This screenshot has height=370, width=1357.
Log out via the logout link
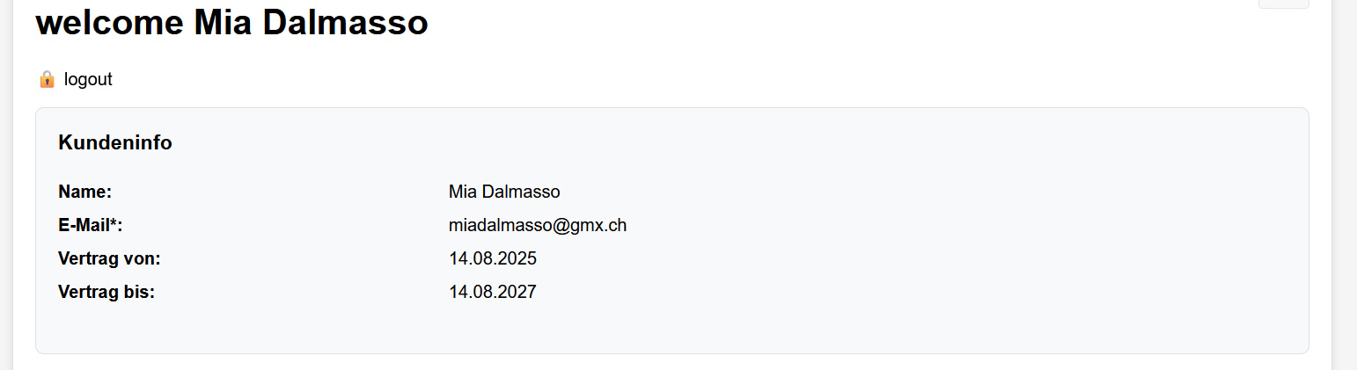[88, 80]
